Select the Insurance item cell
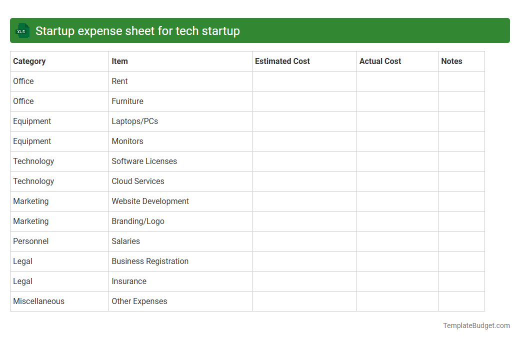 point(129,281)
